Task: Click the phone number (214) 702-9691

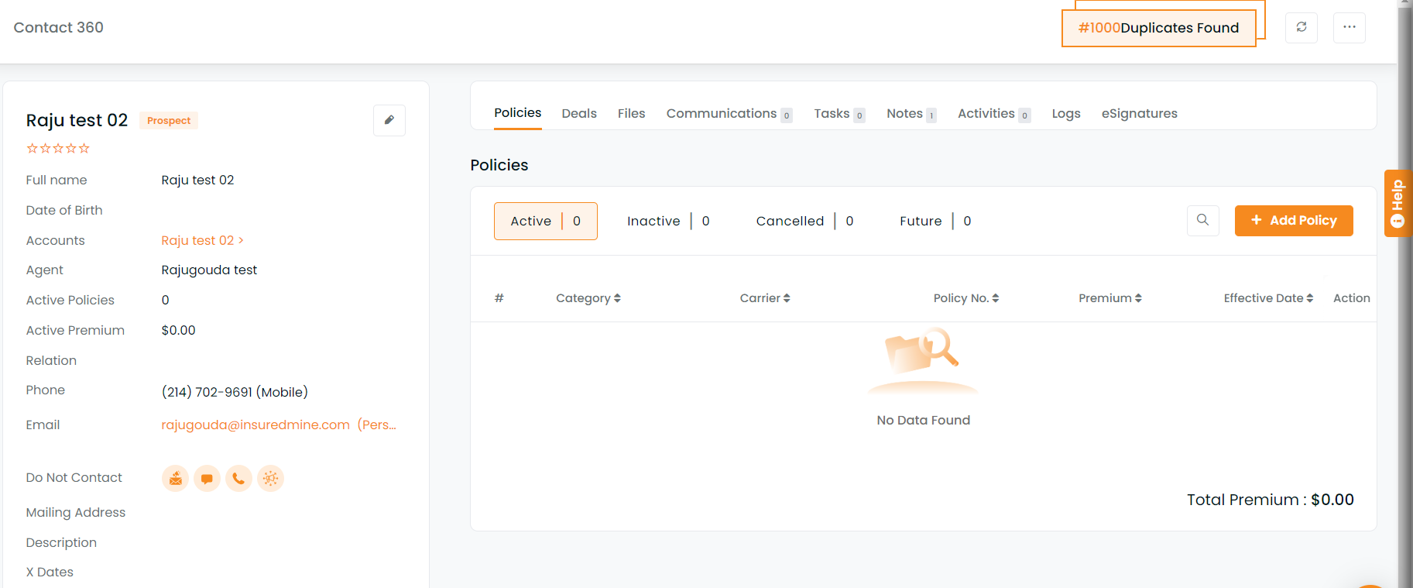Action: [235, 392]
